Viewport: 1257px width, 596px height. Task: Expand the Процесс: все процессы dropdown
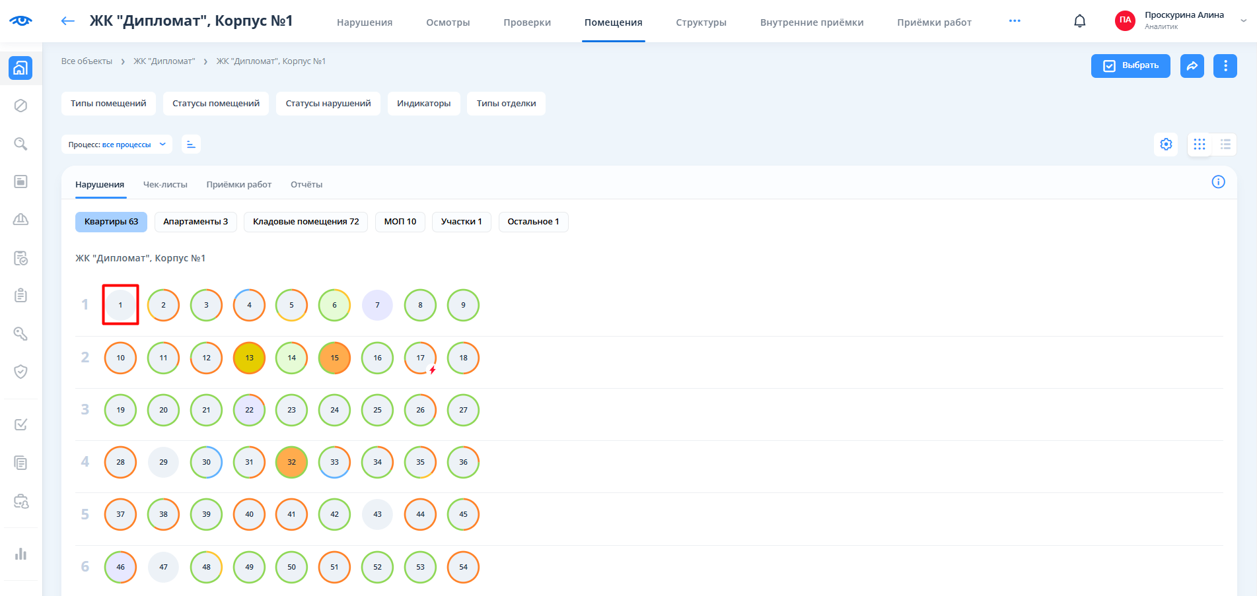coord(117,145)
